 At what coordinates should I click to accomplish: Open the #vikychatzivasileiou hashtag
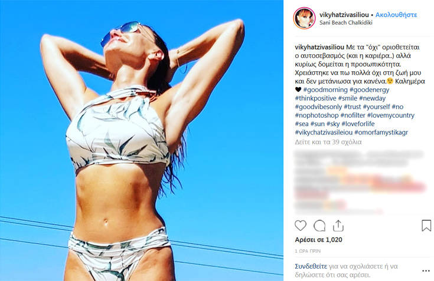(324, 132)
